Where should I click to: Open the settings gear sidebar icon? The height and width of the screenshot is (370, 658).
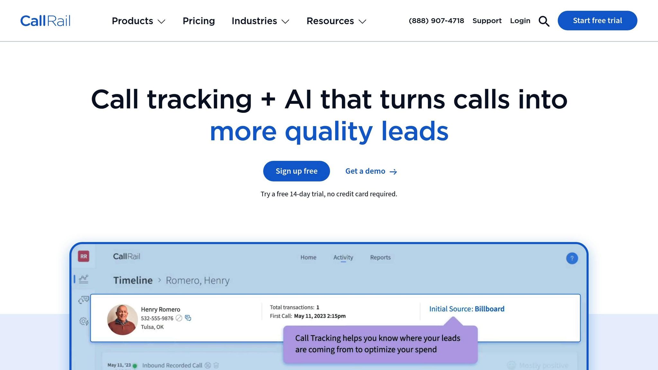[x=84, y=321]
